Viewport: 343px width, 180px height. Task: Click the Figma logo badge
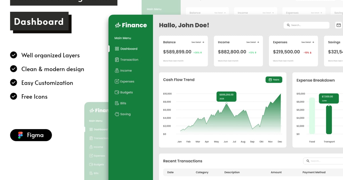[31, 135]
